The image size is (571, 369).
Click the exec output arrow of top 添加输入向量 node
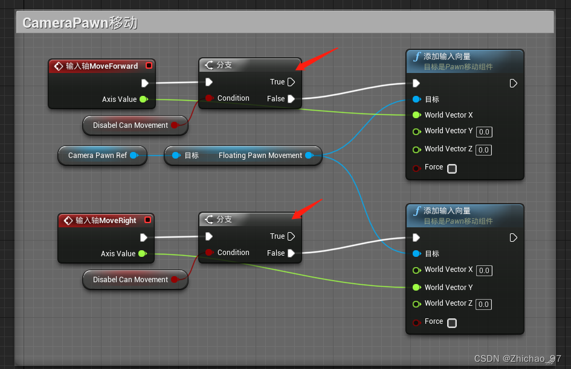513,84
